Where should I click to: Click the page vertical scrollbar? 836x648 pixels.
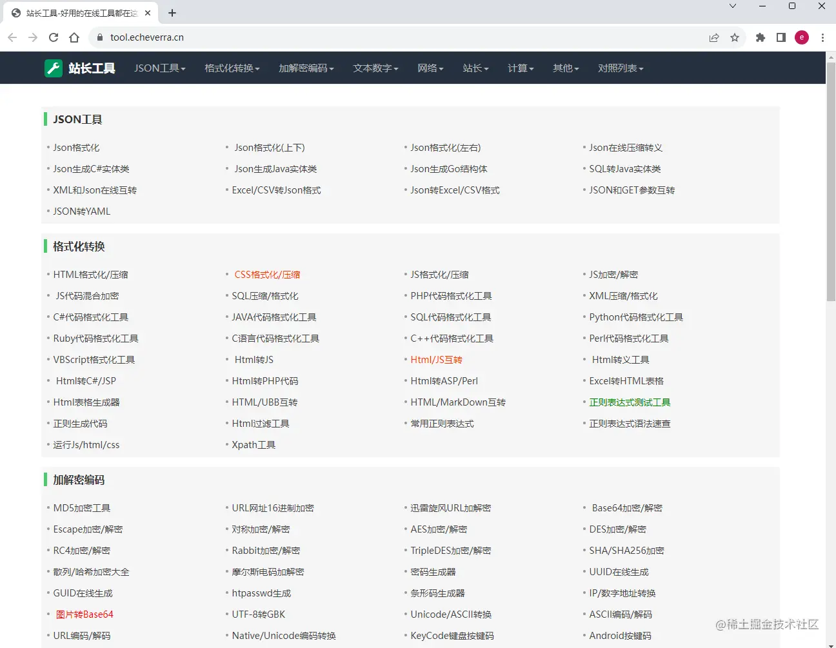pyautogui.click(x=831, y=182)
